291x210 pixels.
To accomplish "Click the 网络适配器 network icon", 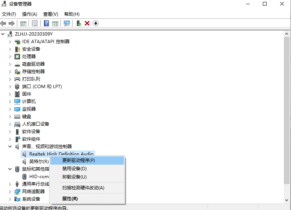I will pyautogui.click(x=17, y=192).
